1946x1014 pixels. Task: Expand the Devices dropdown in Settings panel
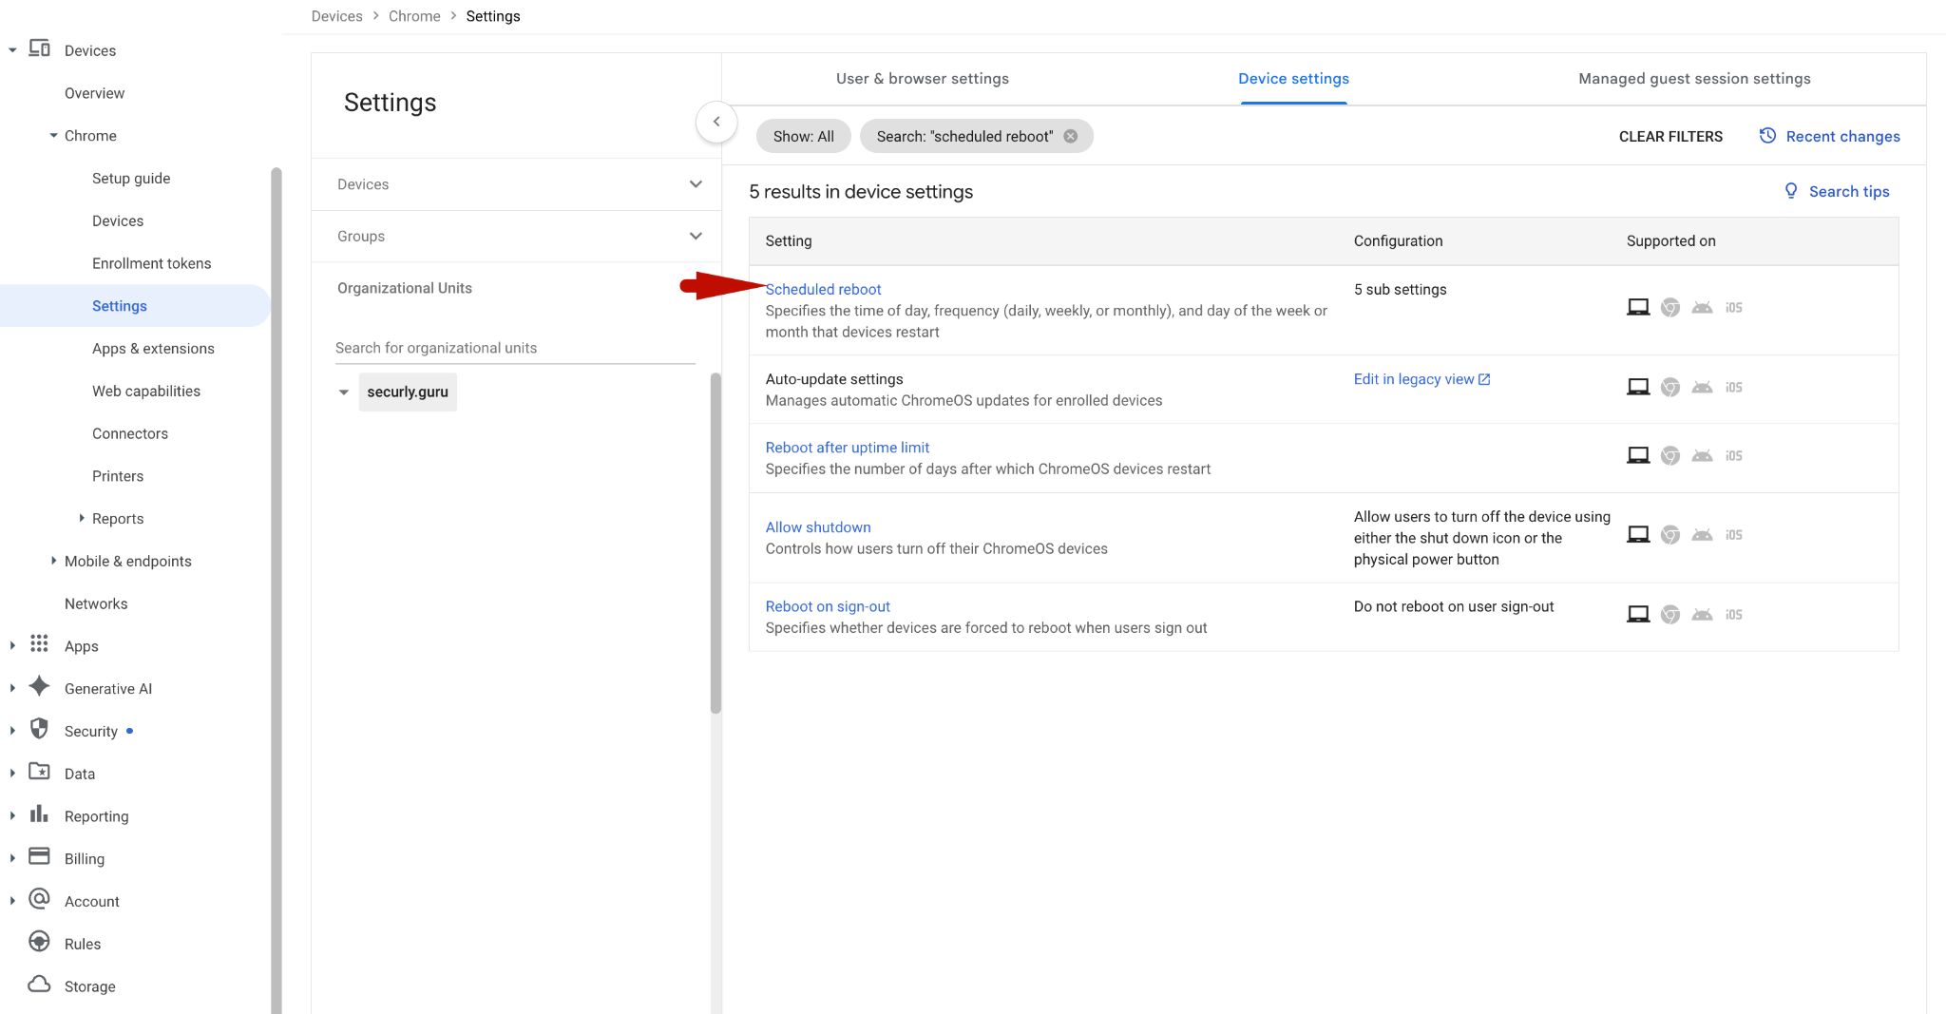[x=696, y=184]
